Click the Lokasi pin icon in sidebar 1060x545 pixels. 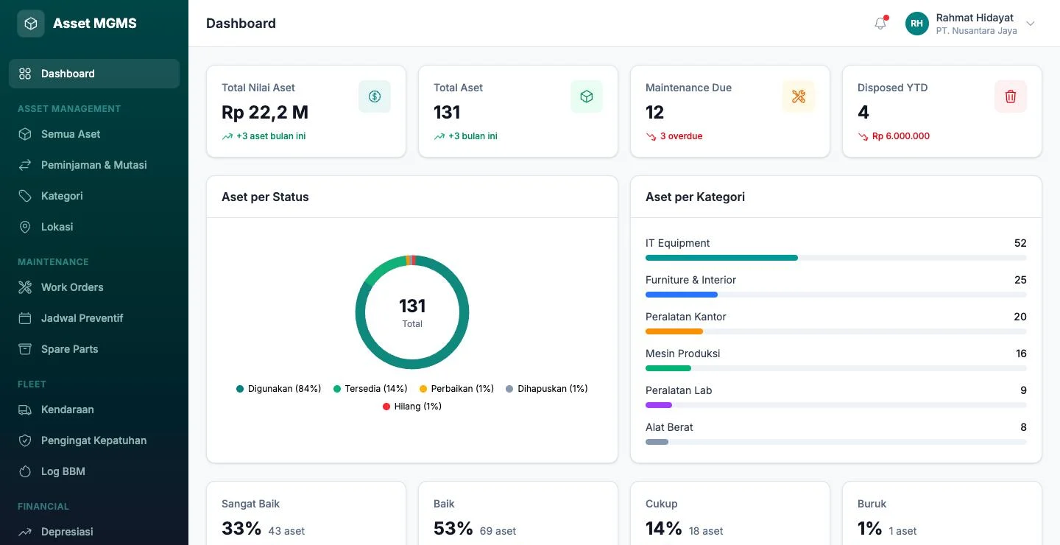coord(25,227)
